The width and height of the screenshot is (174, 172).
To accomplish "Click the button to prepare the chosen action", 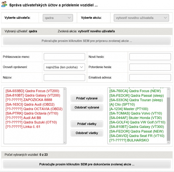I will [x=87, y=41].
